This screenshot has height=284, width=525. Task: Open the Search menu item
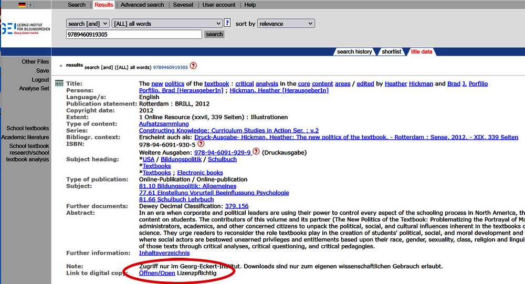point(77,5)
